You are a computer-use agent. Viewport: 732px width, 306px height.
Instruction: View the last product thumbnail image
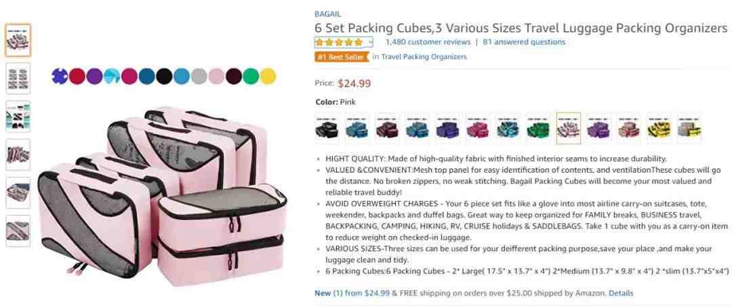click(x=18, y=231)
